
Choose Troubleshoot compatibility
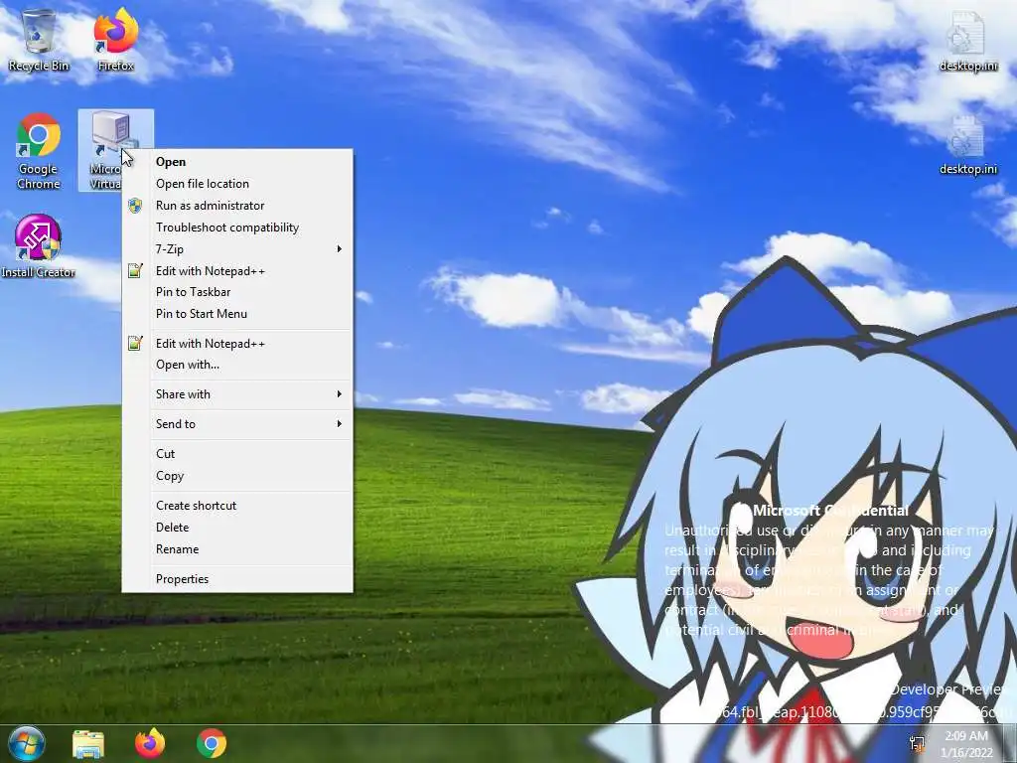point(237,228)
